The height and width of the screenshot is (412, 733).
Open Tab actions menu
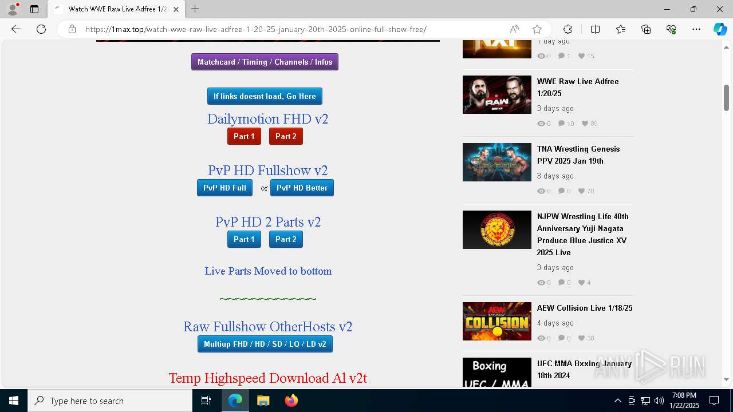tap(34, 9)
